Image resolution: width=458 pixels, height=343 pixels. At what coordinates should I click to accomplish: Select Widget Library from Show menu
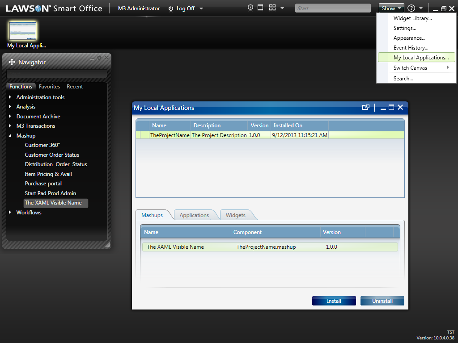coord(412,18)
